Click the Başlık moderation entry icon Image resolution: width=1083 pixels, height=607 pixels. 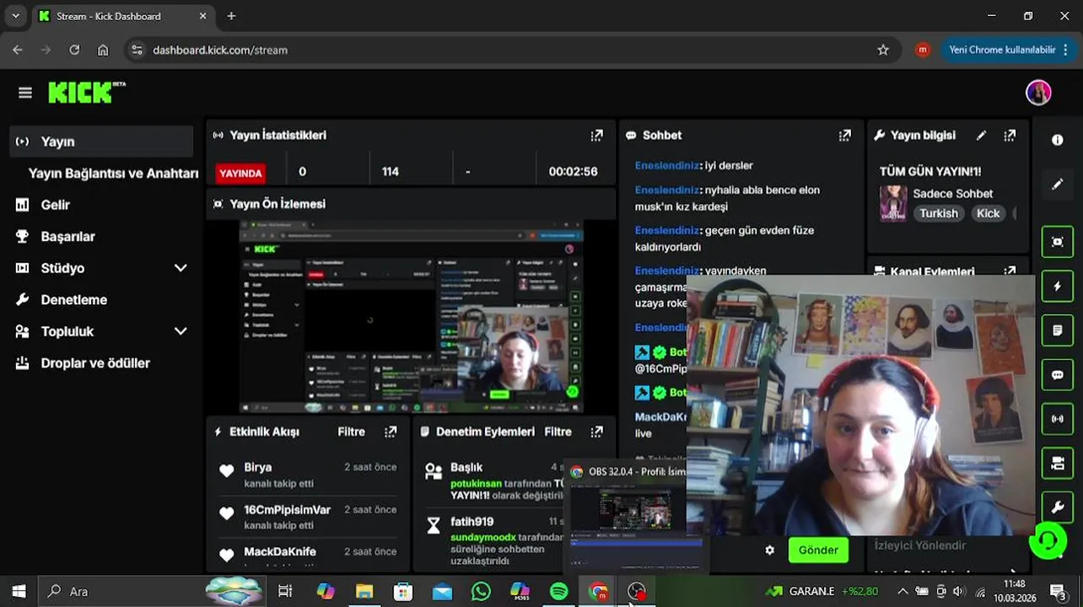click(x=434, y=471)
